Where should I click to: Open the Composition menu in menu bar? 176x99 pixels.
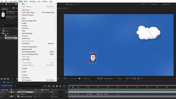pos(13,1)
